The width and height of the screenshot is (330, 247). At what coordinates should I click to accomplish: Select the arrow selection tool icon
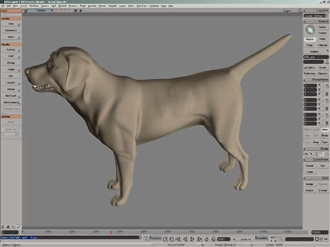click(x=310, y=30)
